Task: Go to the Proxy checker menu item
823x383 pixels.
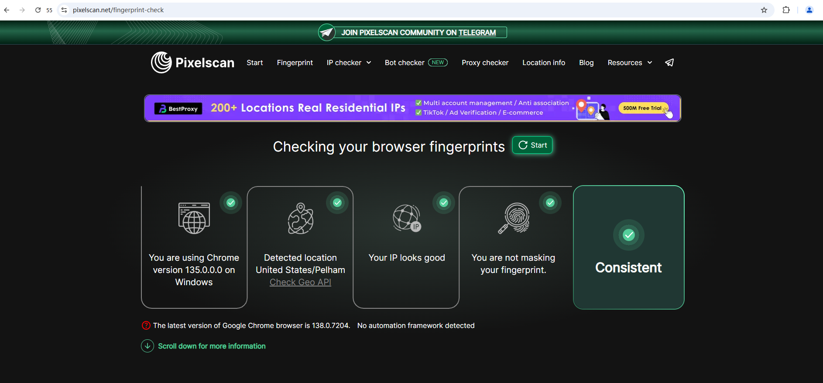Action: pos(485,62)
